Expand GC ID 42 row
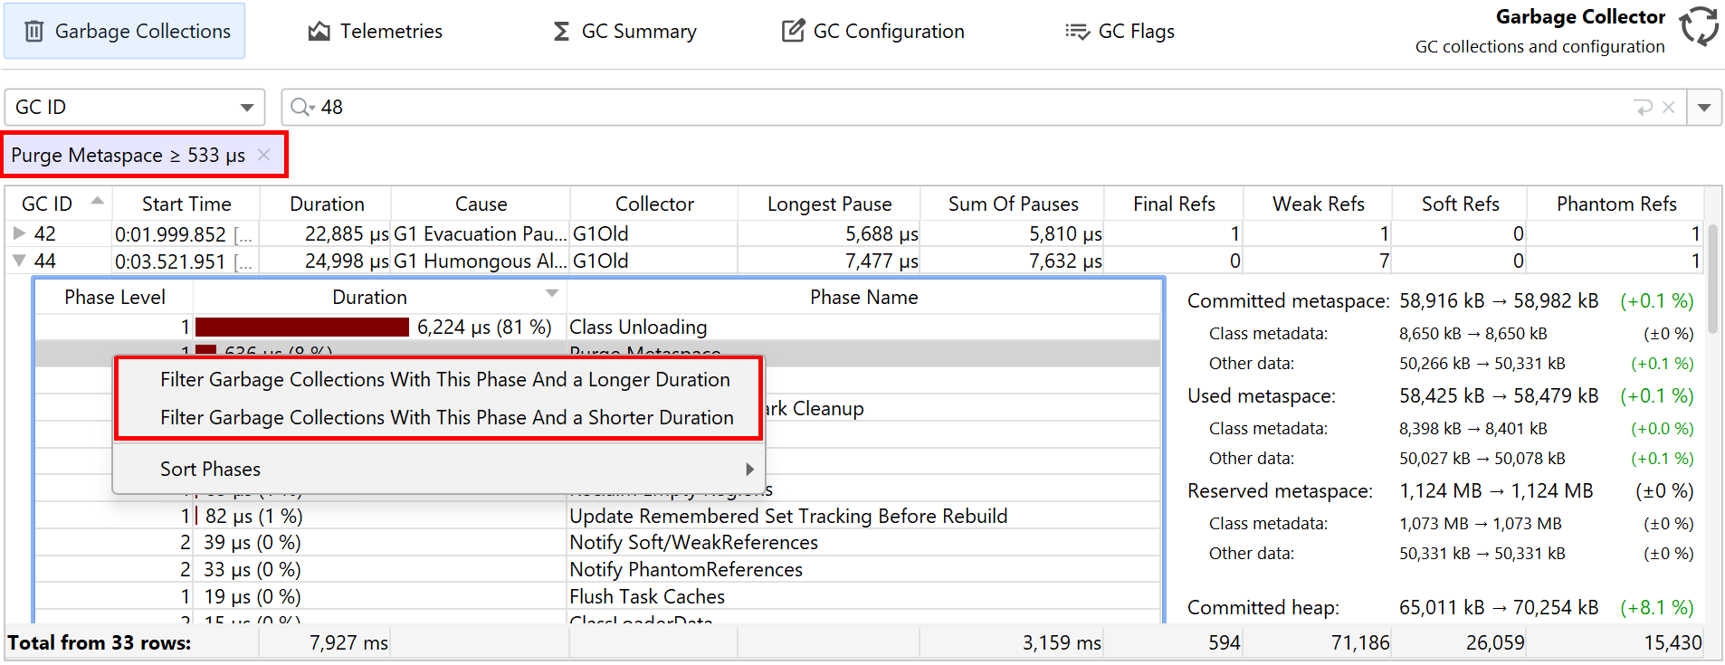1725x665 pixels. tap(19, 233)
